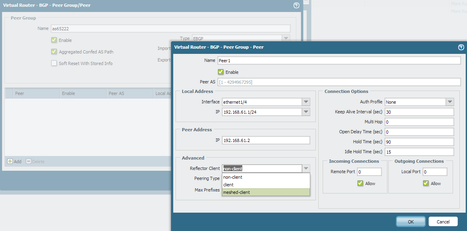Edit the Hold Time value field
The image size is (467, 231).
419,142
